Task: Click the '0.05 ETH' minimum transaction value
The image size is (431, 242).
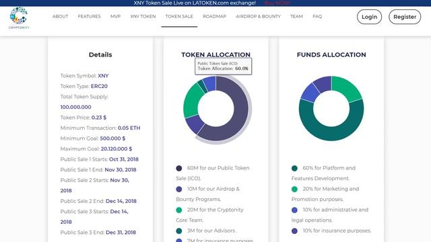Action: [129, 128]
